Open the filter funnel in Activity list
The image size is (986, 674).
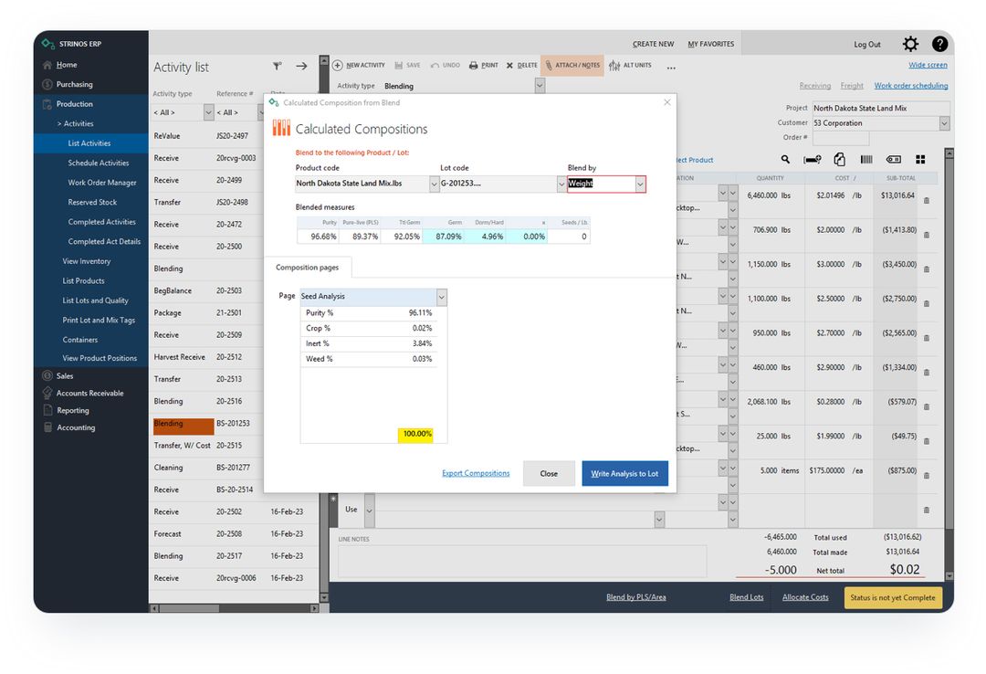(x=277, y=66)
